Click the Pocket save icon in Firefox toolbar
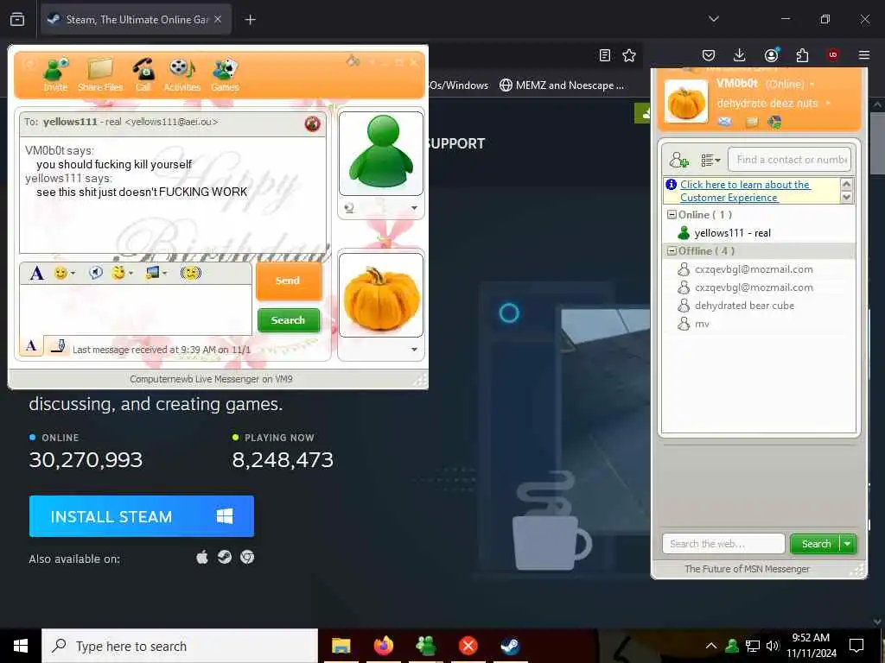The width and height of the screenshot is (885, 663). [x=709, y=55]
